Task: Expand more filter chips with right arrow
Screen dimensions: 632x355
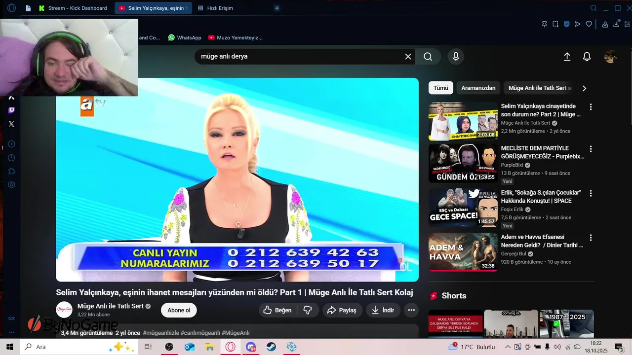Action: tap(584, 88)
